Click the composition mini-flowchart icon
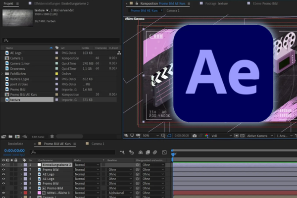This screenshot has height=198, width=297. point(122,152)
